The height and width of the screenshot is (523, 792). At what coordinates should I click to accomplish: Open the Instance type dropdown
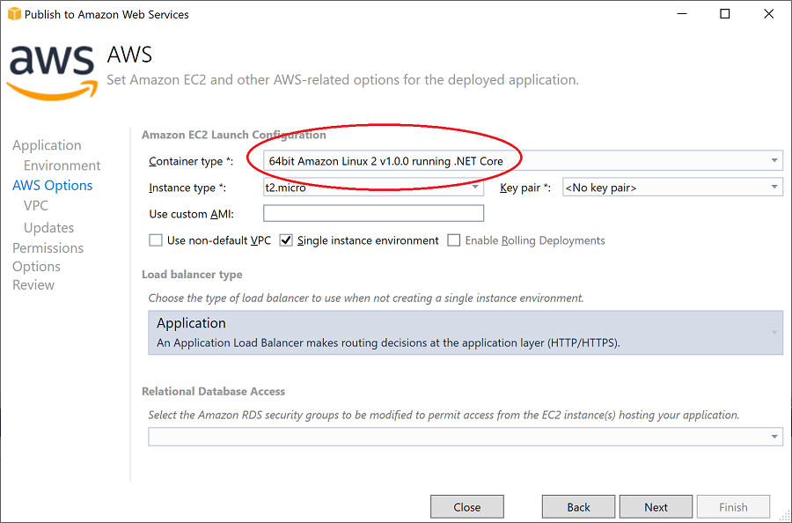click(474, 187)
